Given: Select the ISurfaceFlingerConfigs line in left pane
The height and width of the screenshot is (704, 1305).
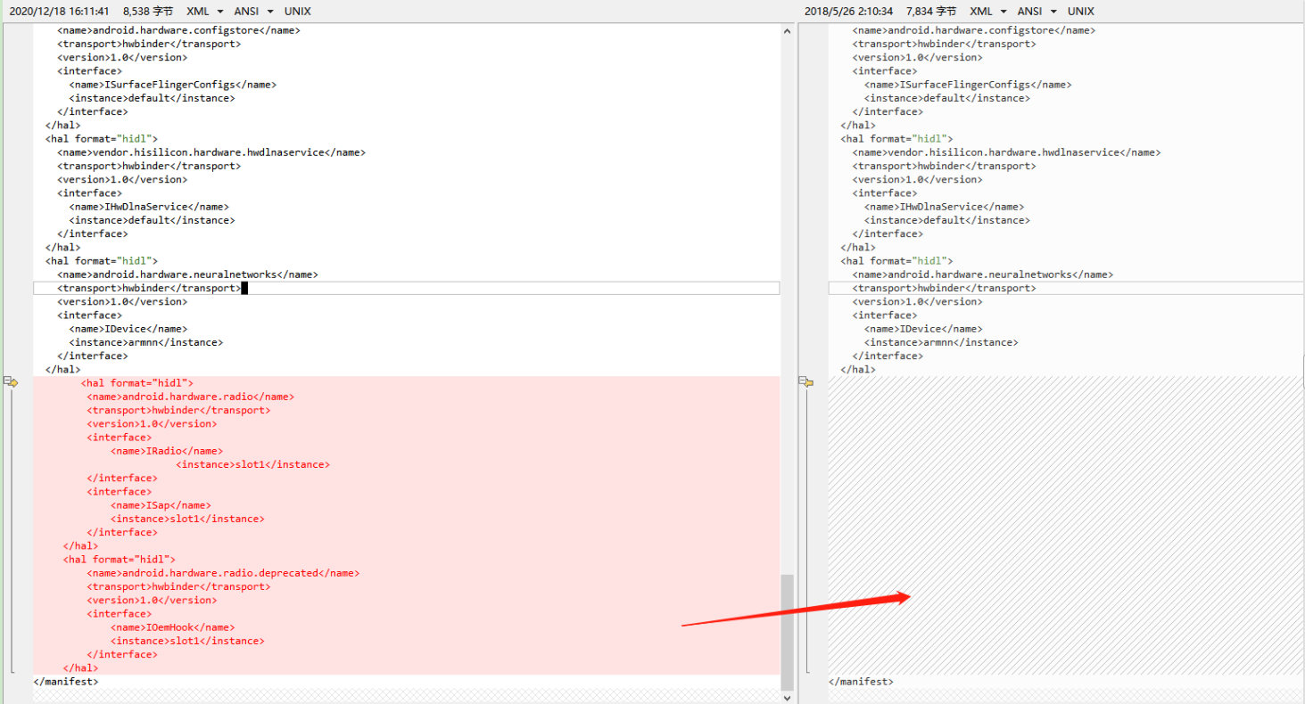Looking at the screenshot, I should [x=173, y=85].
